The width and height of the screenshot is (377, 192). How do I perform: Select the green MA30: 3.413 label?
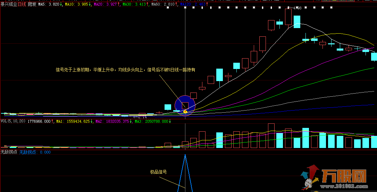pyautogui.click(x=134, y=4)
